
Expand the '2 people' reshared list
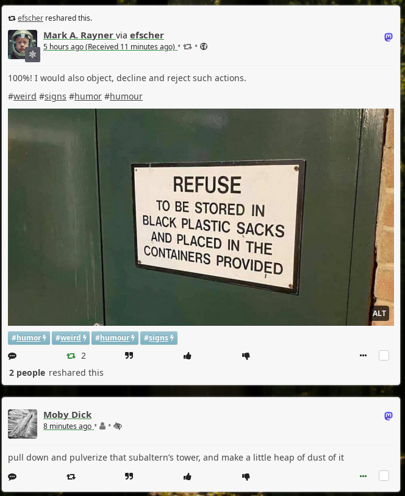tap(27, 373)
